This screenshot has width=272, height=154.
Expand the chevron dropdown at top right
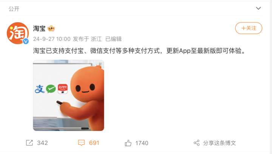tap(258, 8)
